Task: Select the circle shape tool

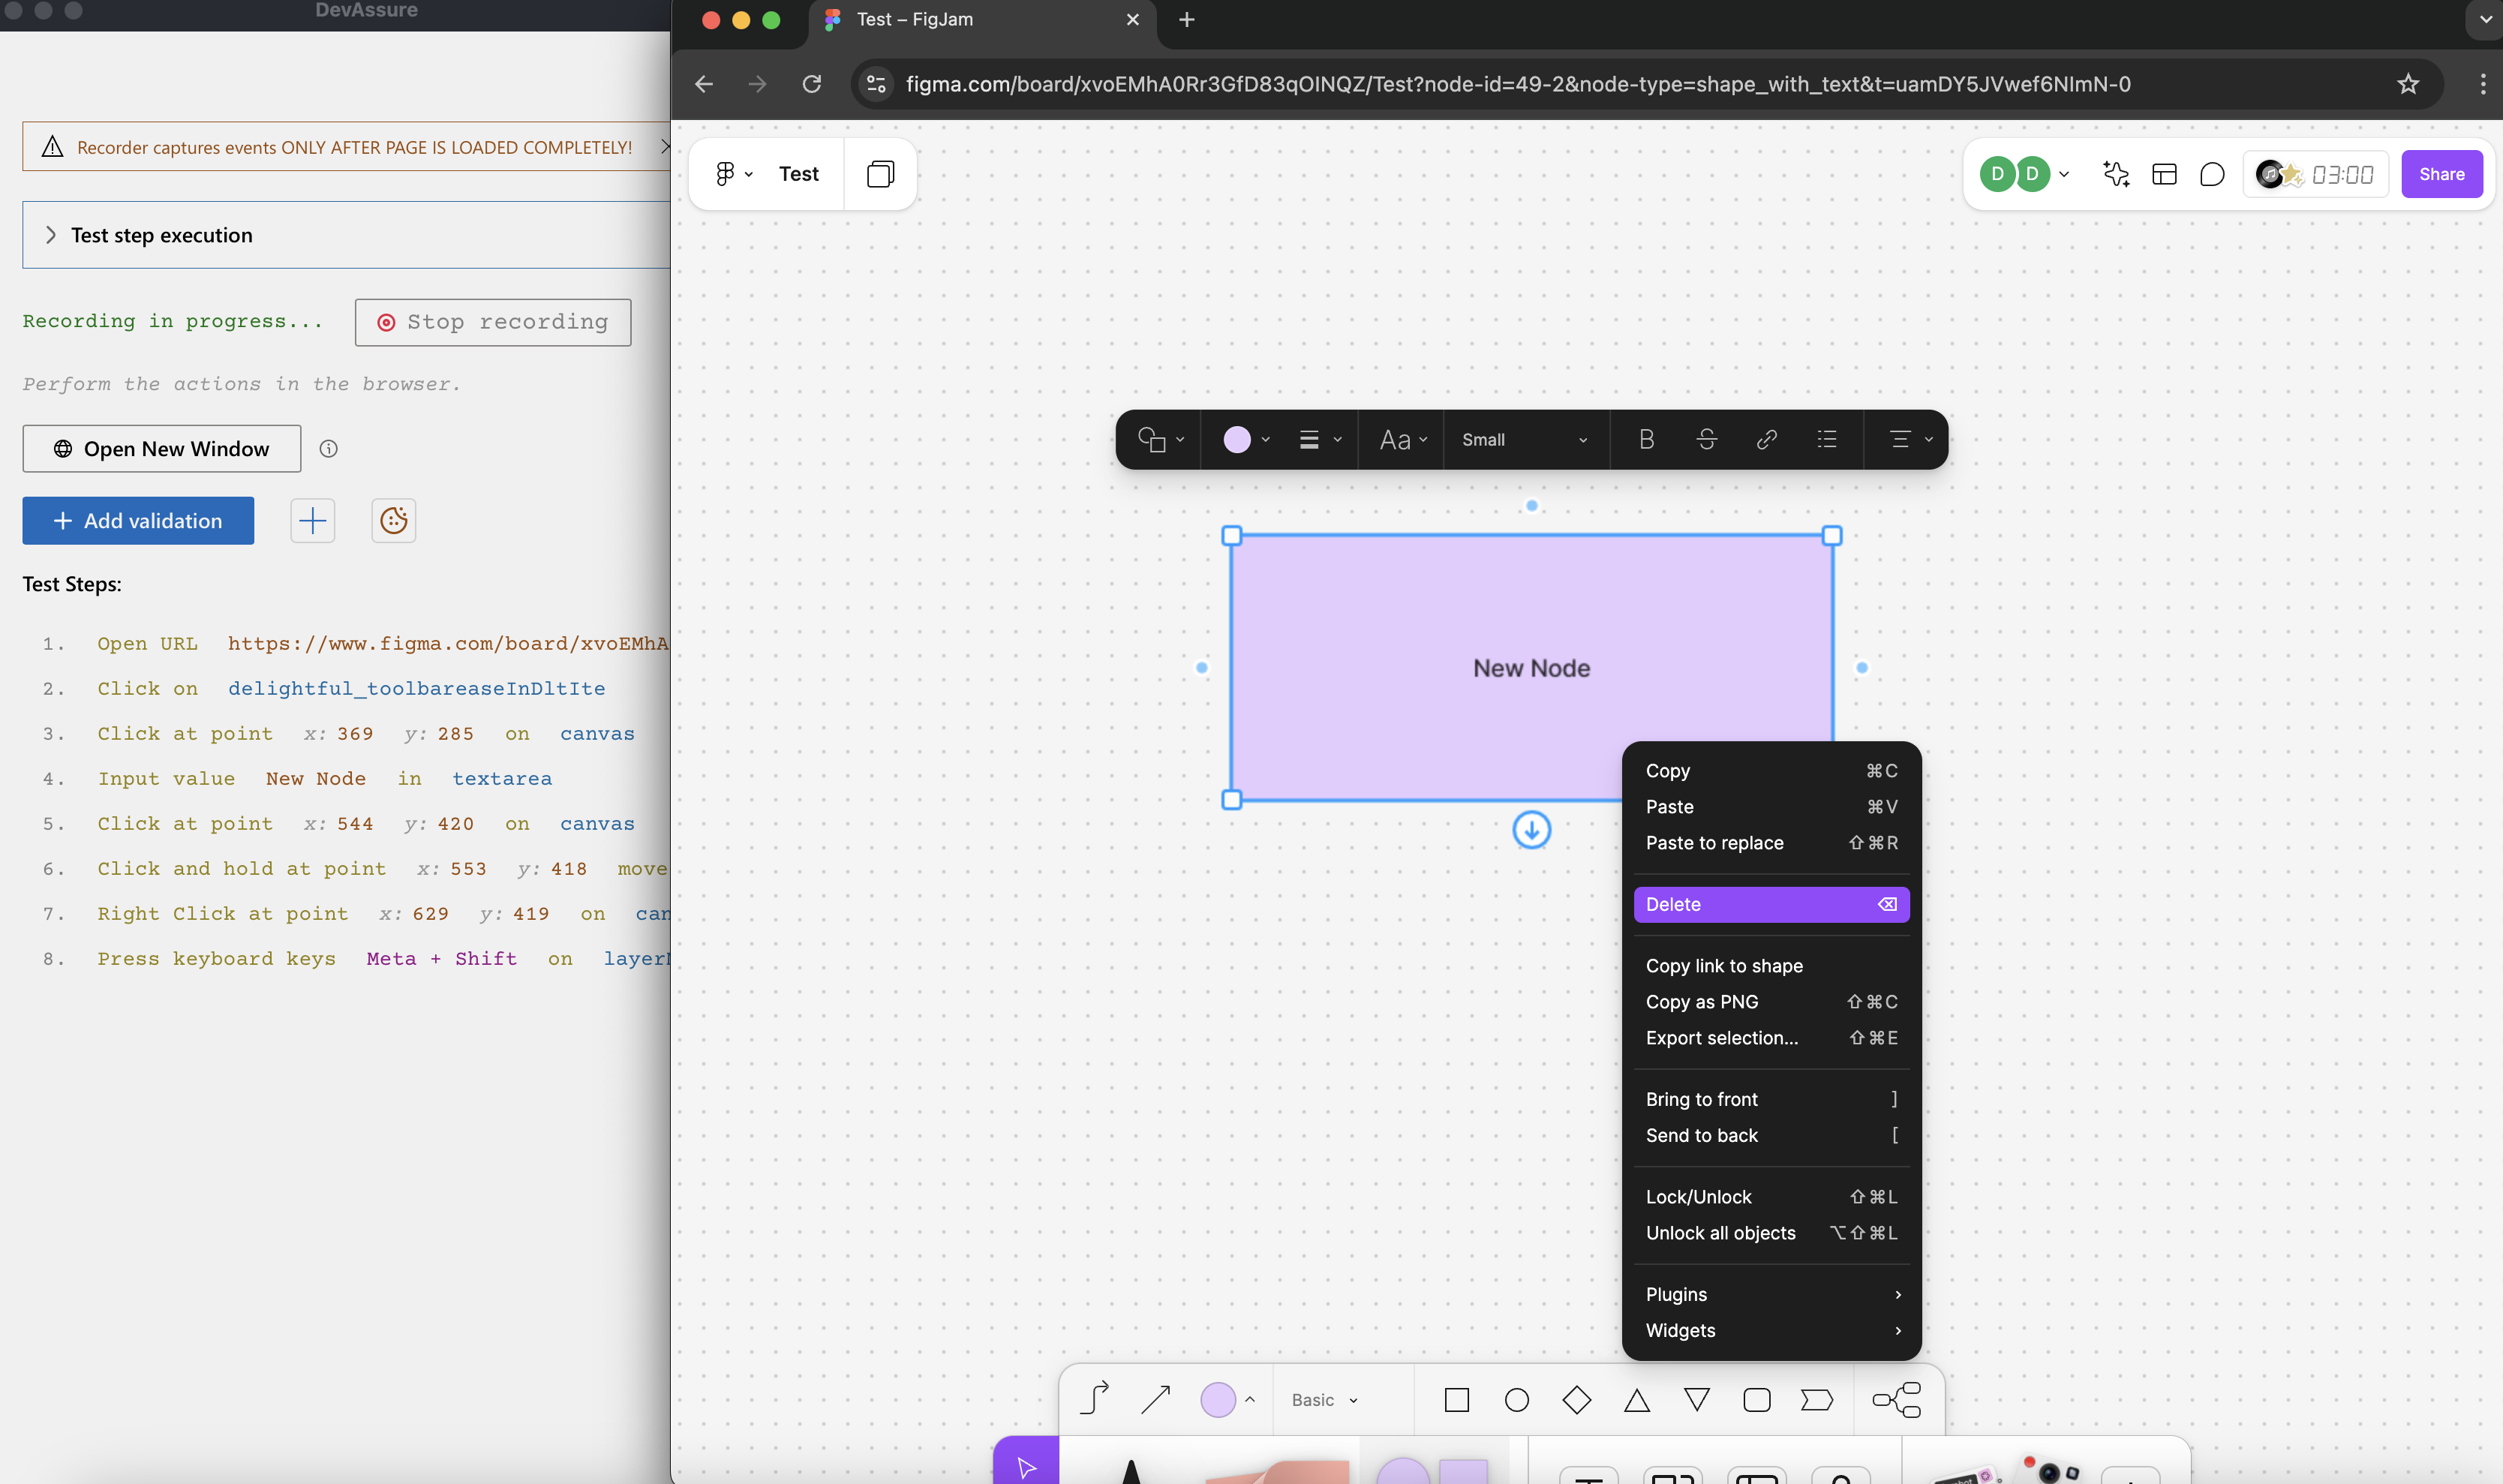Action: point(1517,1400)
